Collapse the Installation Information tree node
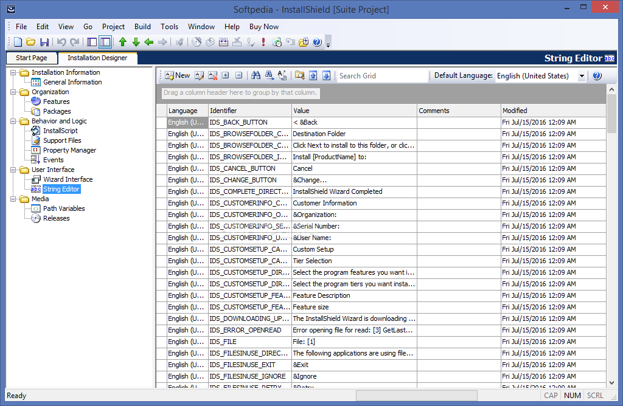Viewport: 623px width, 406px height. click(13, 72)
